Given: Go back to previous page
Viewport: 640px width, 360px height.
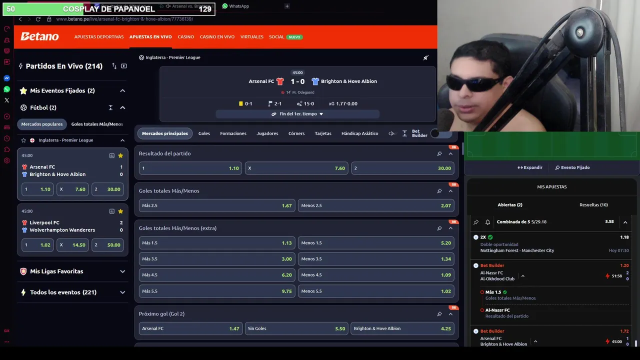Looking at the screenshot, I should click(x=20, y=19).
